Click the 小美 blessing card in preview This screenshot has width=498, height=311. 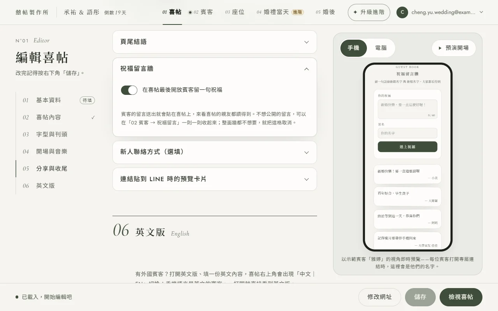pos(407,174)
